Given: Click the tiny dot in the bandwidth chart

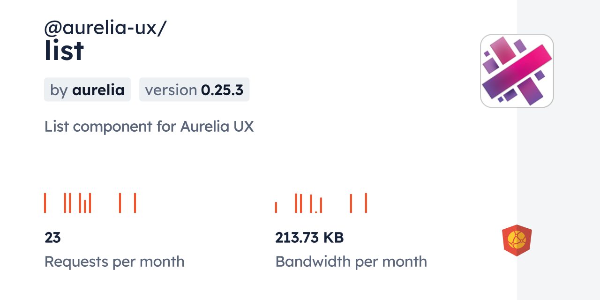Looking at the screenshot, I should (316, 212).
